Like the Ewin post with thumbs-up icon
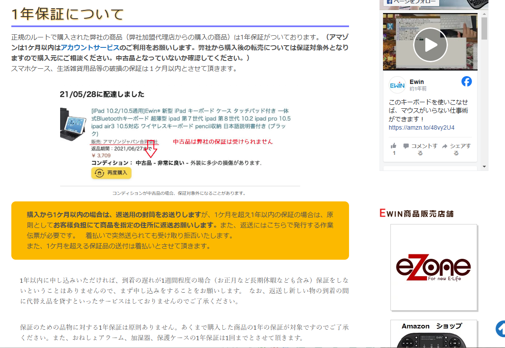The image size is (505, 348). (x=394, y=146)
